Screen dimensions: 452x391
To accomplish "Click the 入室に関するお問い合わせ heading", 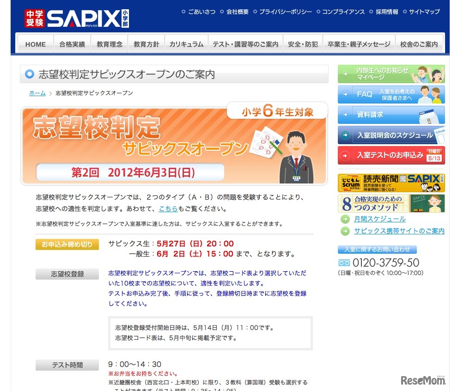I will [x=377, y=250].
